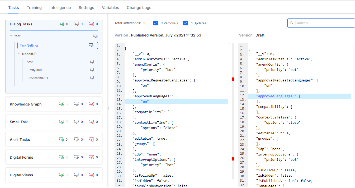Image resolution: width=355 pixels, height=188 pixels.
Task: Click the first red diff marker in scrollbar
Action: pyautogui.click(x=233, y=79)
